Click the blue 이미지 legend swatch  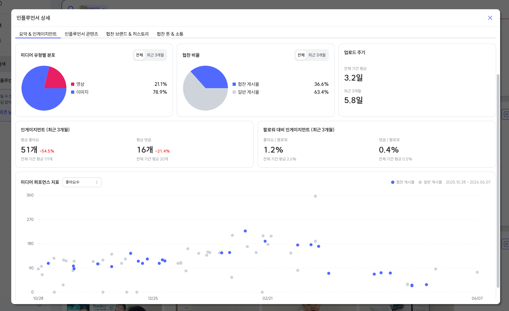click(x=73, y=92)
